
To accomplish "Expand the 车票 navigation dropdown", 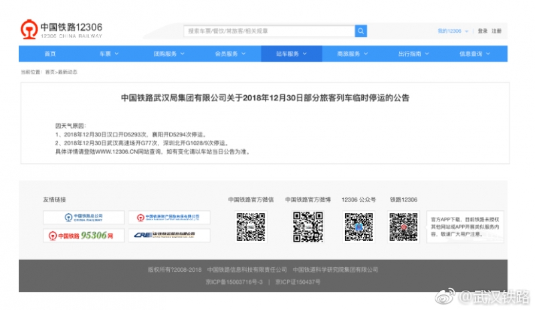I will coord(109,54).
